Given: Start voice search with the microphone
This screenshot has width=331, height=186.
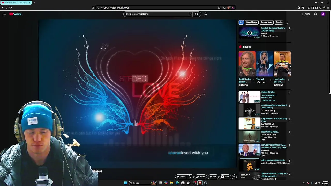Looking at the screenshot, I should click(206, 14).
